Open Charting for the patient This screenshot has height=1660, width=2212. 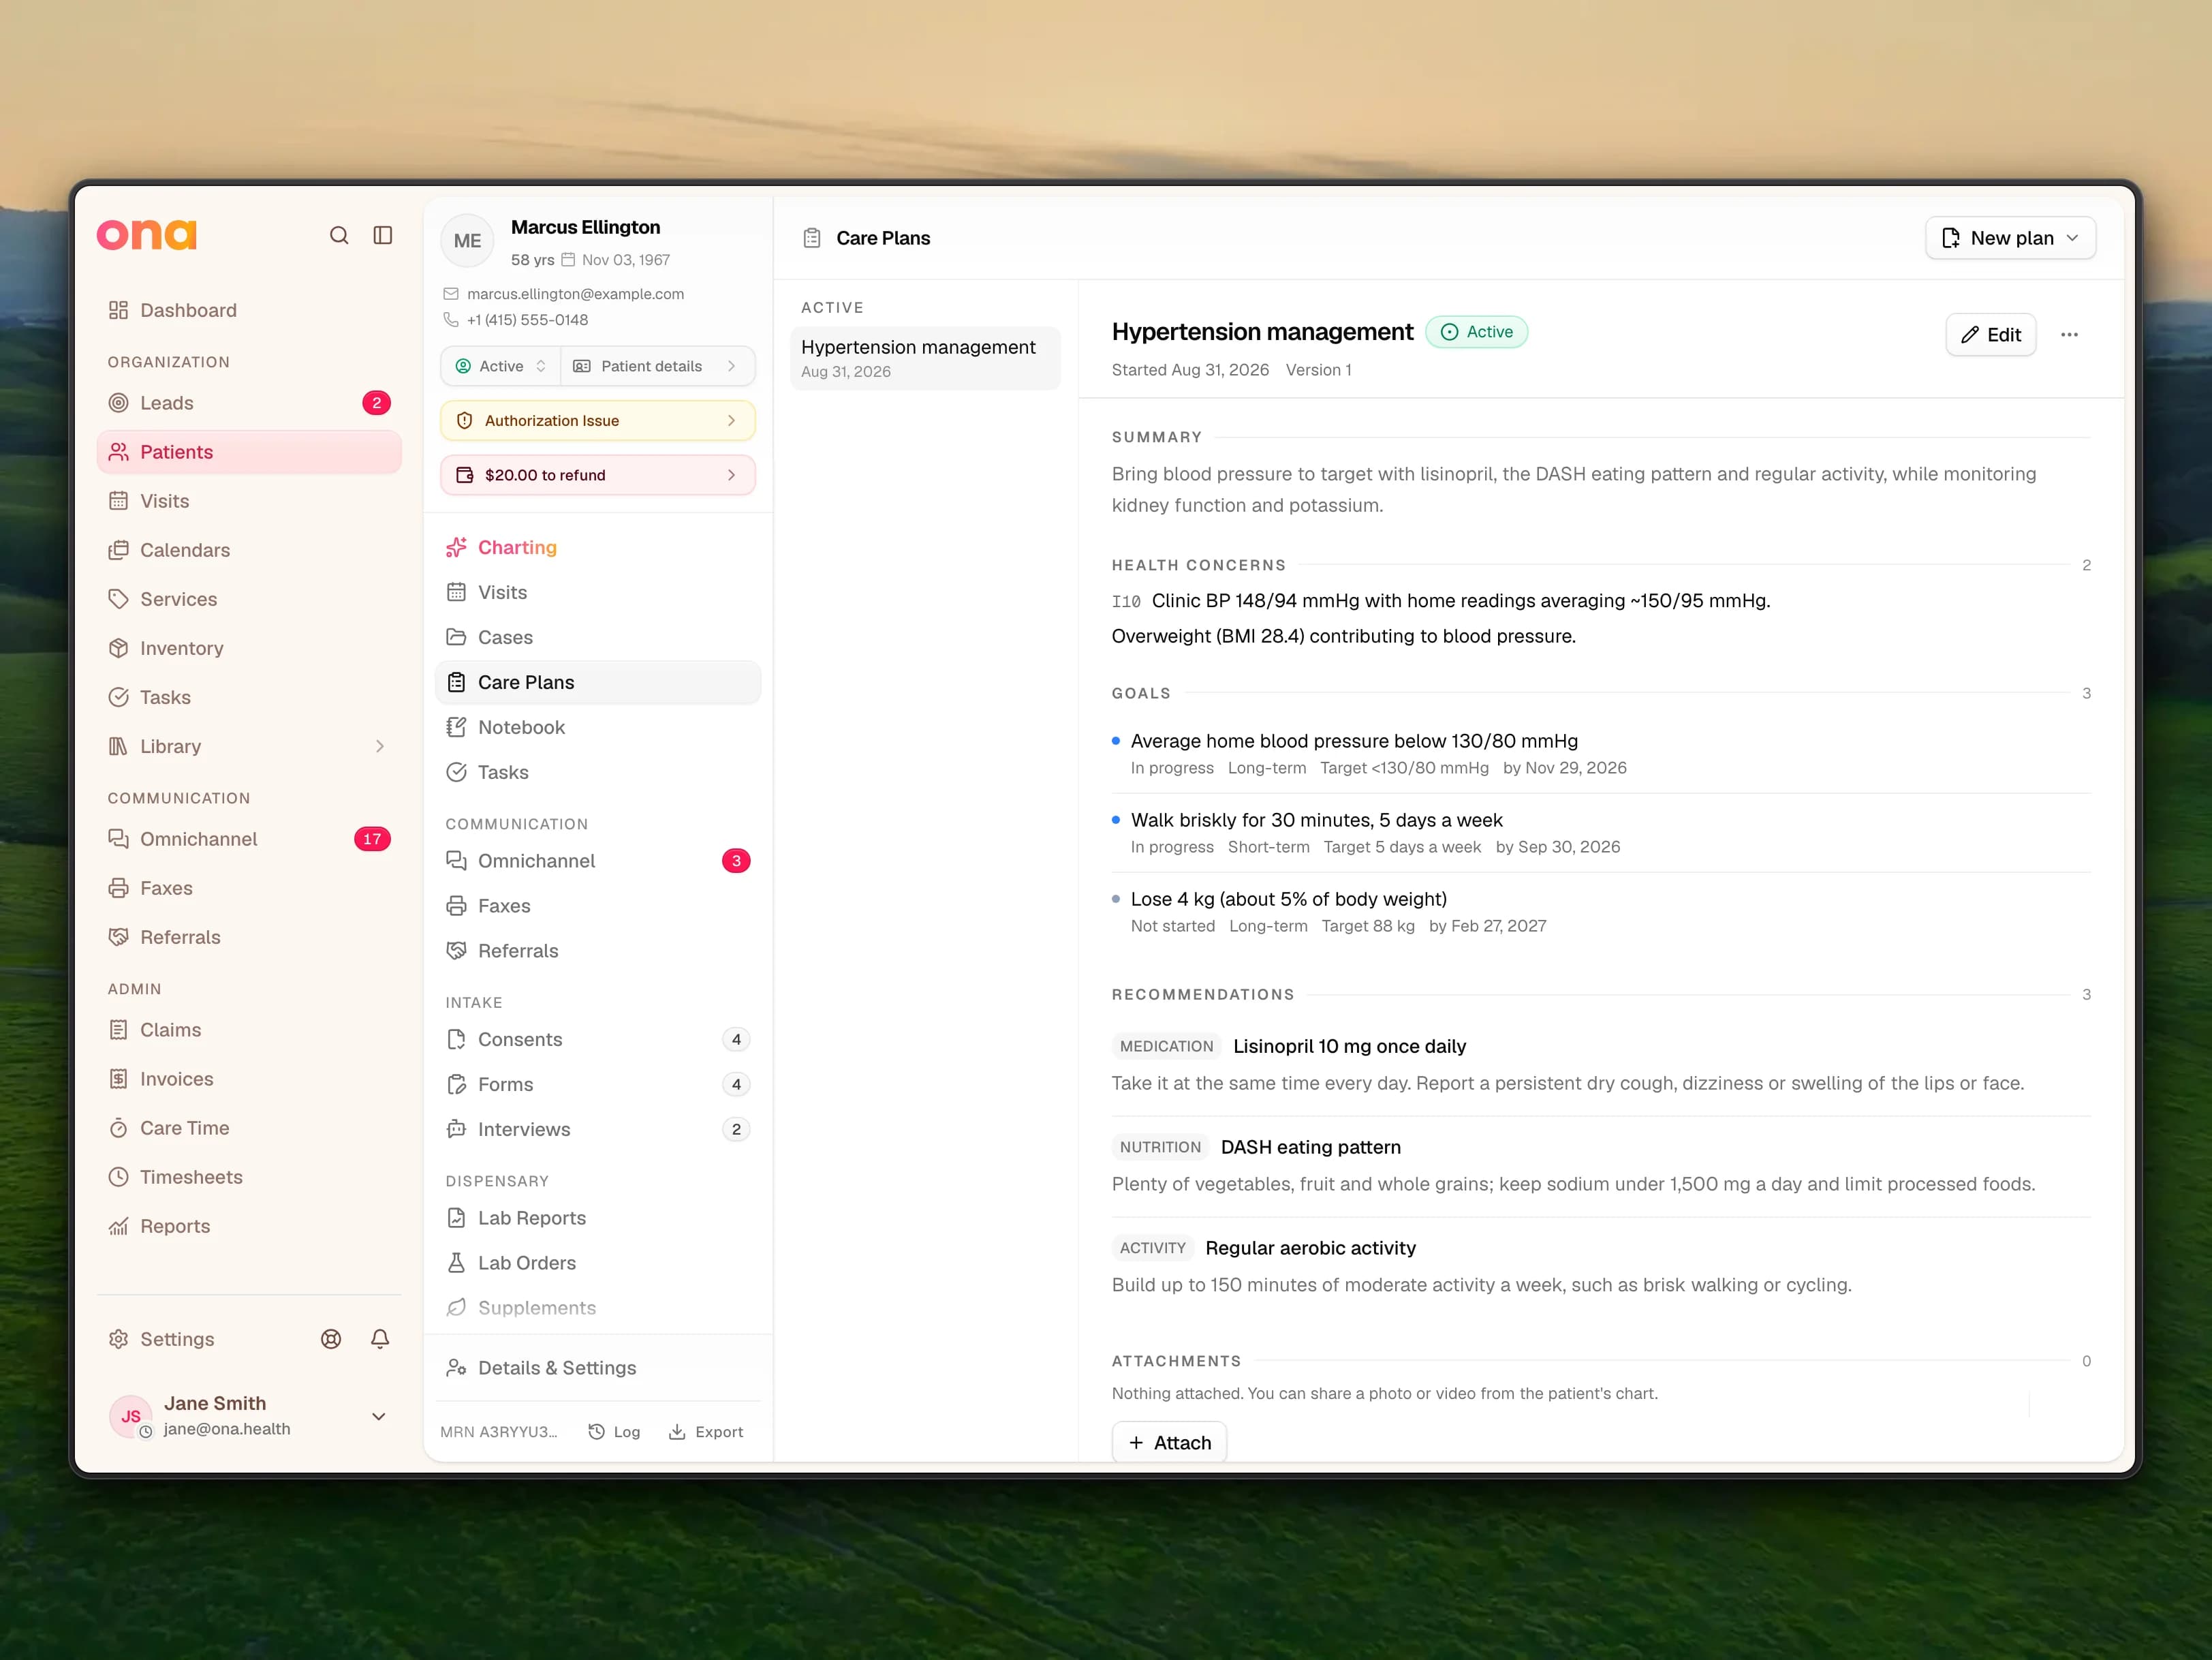point(598,547)
